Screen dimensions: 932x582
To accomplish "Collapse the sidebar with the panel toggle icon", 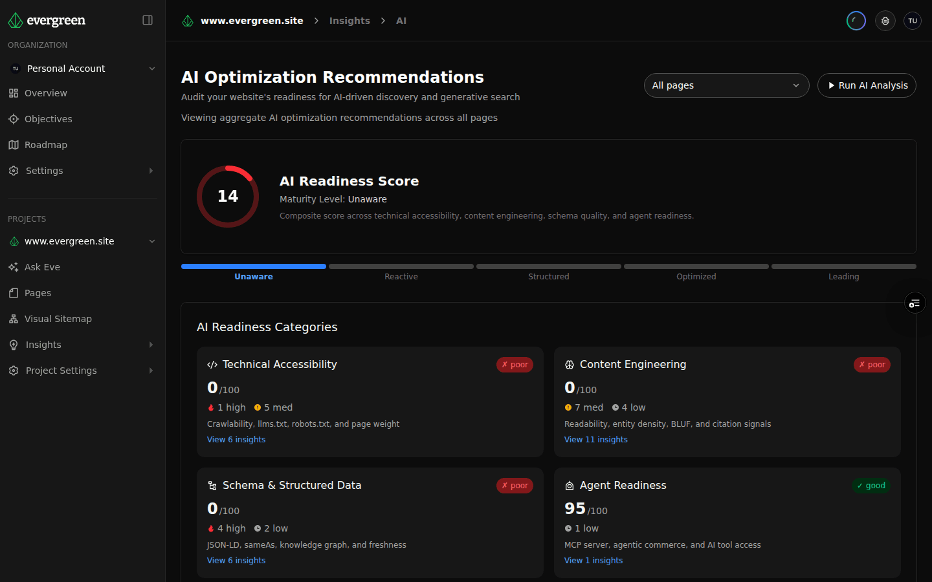I will tap(148, 20).
